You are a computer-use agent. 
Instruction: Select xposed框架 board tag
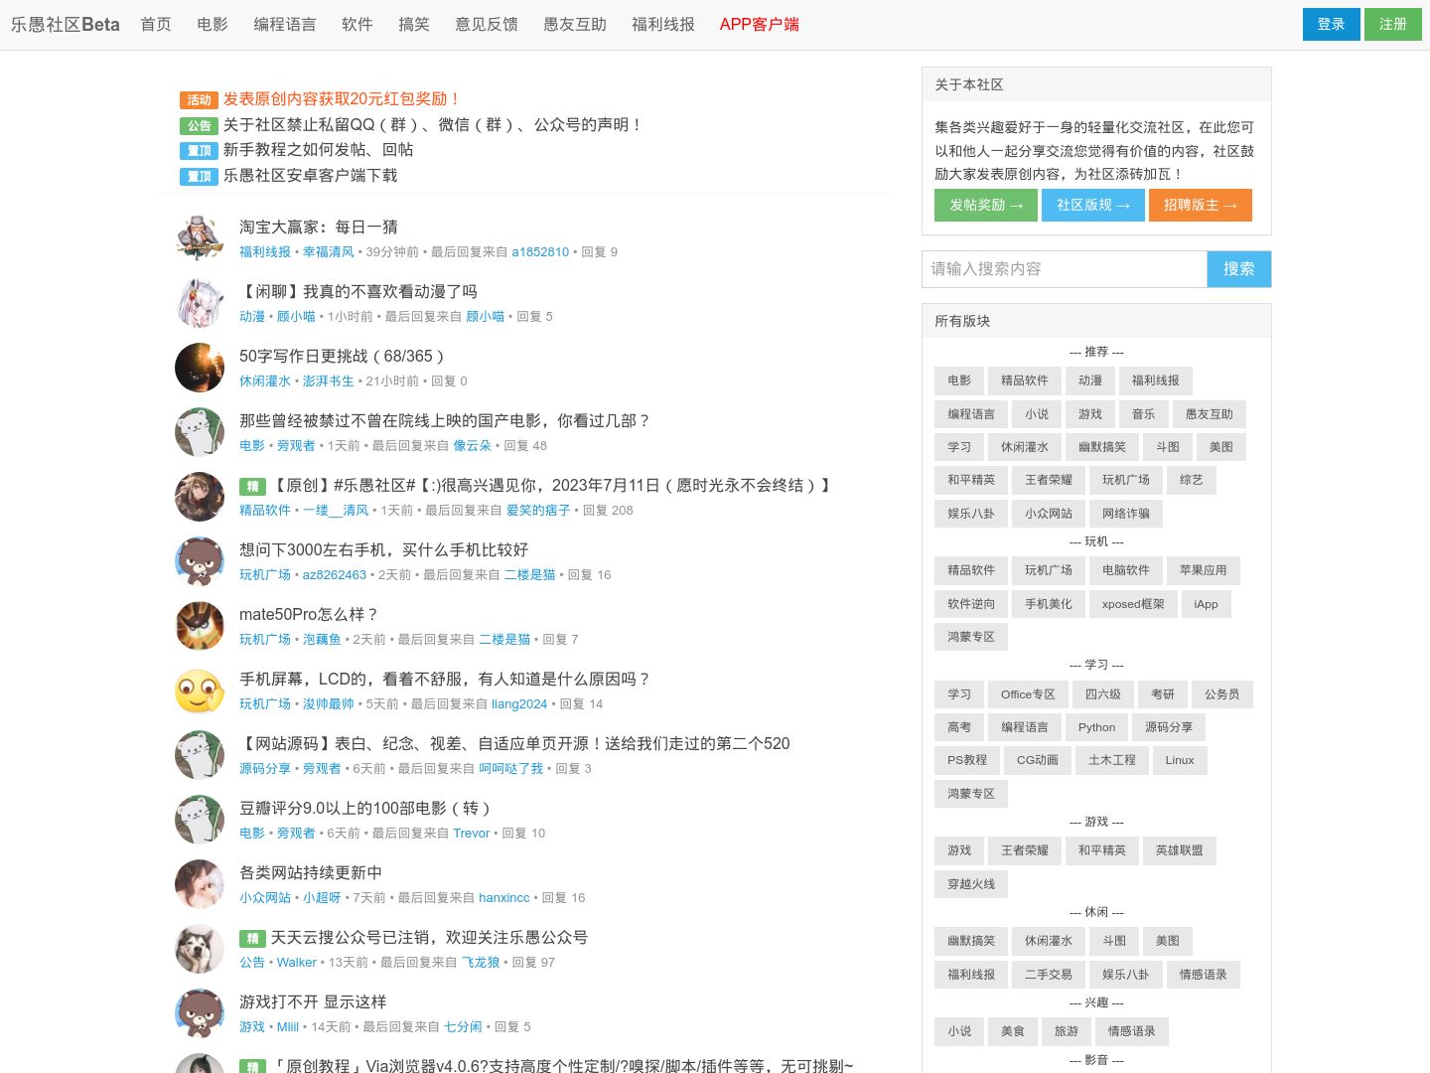pyautogui.click(x=1133, y=604)
